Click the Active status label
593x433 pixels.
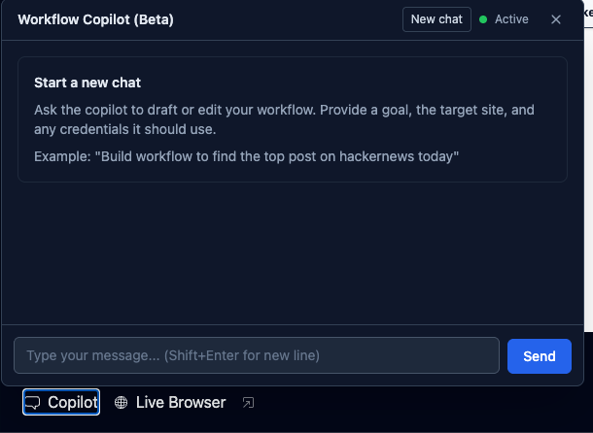pos(511,19)
